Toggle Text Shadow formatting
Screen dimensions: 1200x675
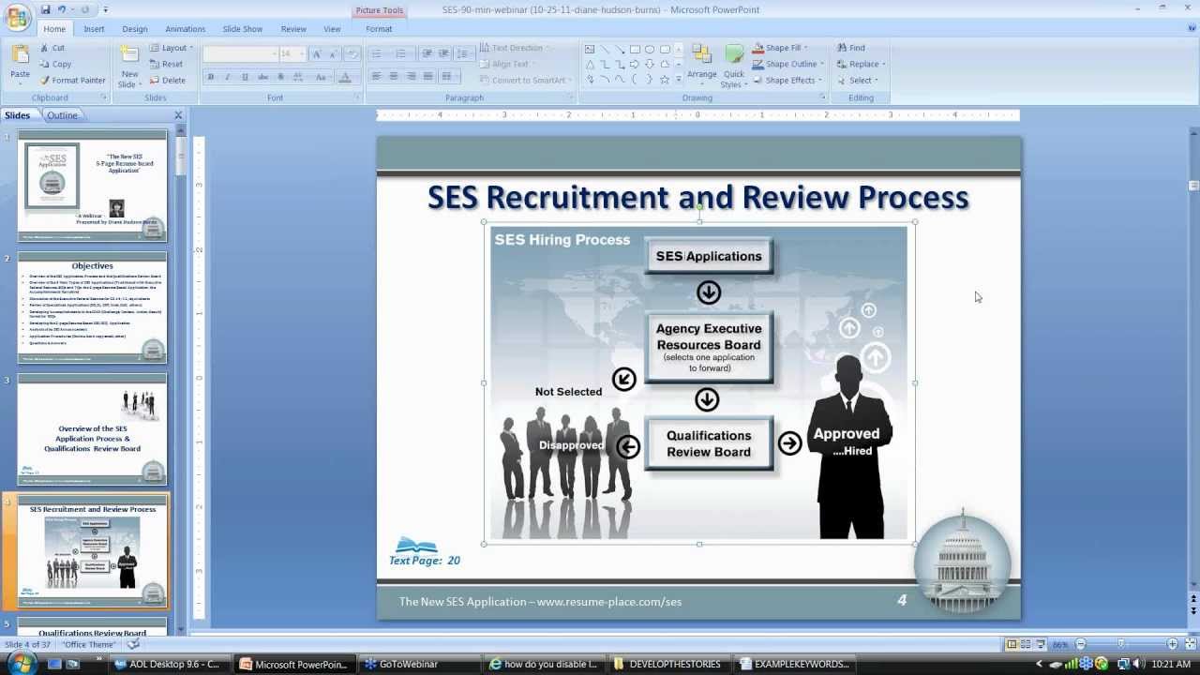pyautogui.click(x=280, y=77)
